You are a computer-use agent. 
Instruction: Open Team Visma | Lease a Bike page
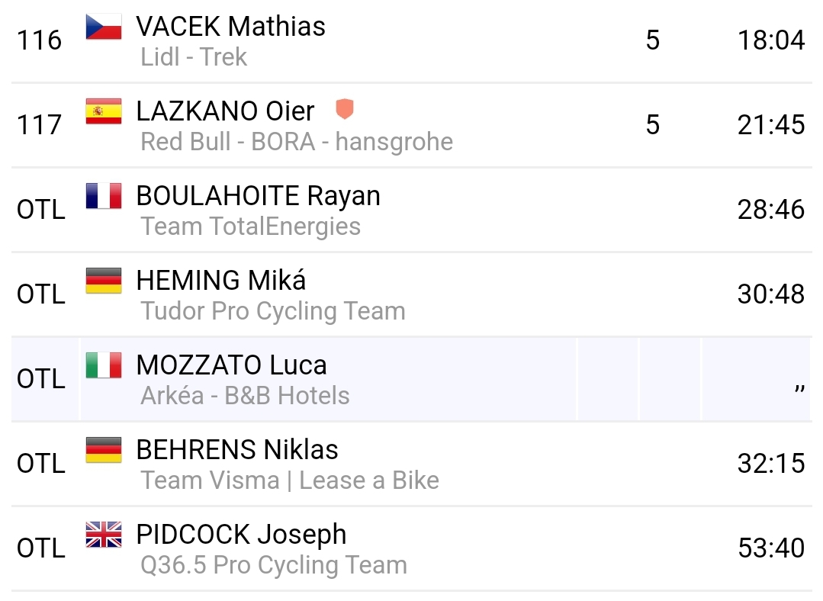(x=290, y=480)
